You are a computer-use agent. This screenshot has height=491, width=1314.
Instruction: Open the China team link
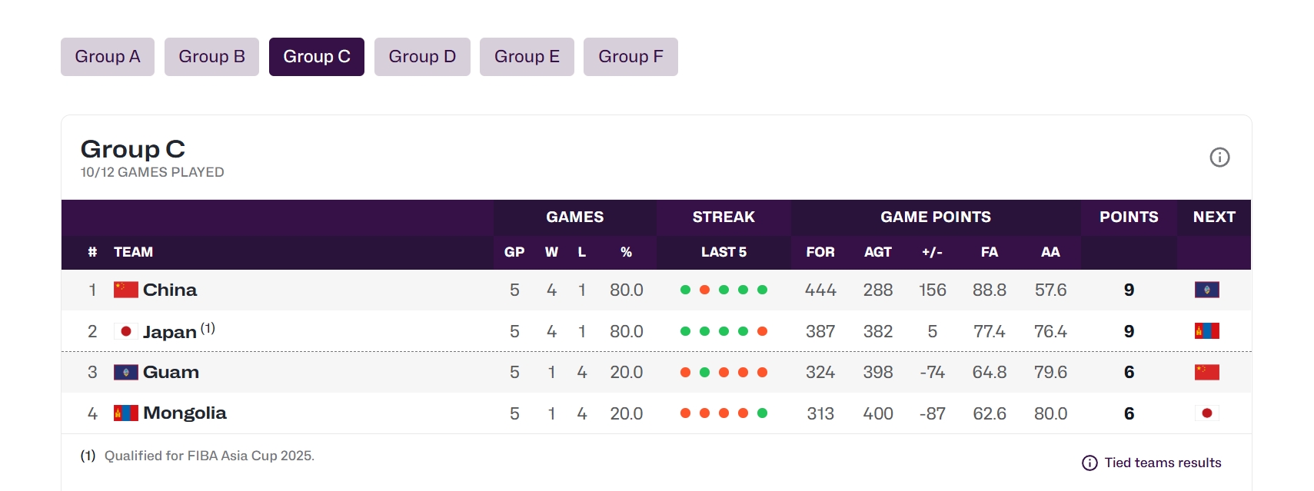pyautogui.click(x=170, y=290)
